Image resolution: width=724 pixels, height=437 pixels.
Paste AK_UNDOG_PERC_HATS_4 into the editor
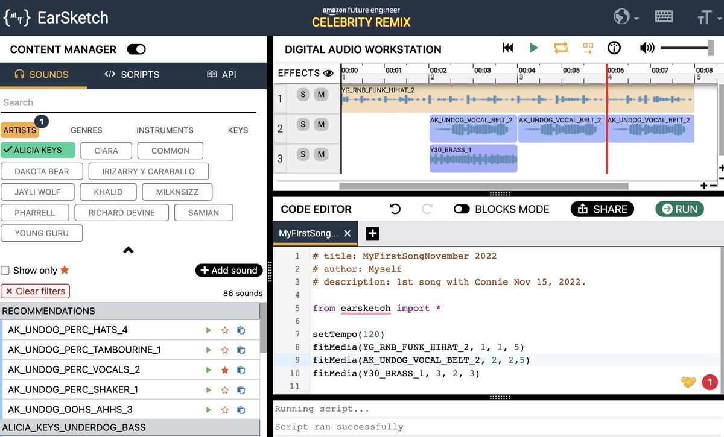[241, 330]
